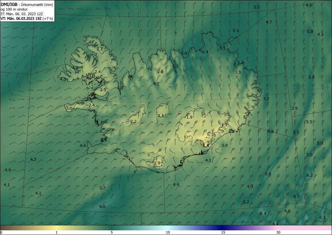Click the 6.2 value on the map

tap(310, 175)
